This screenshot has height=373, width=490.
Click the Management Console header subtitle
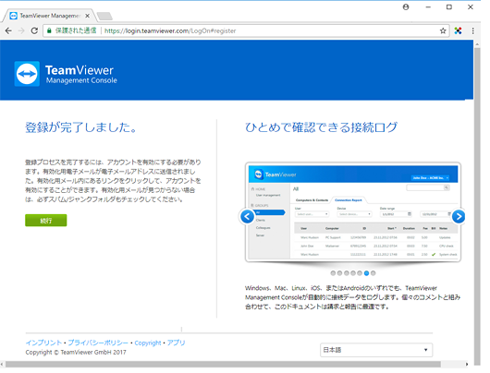pos(81,80)
